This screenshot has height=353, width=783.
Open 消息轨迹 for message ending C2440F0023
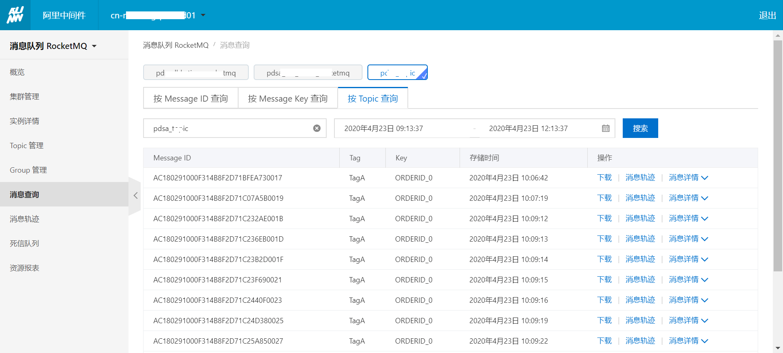click(640, 300)
